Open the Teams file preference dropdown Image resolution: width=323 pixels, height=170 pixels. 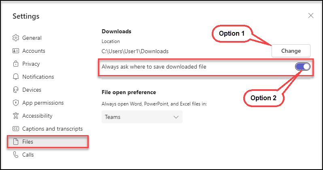point(142,117)
